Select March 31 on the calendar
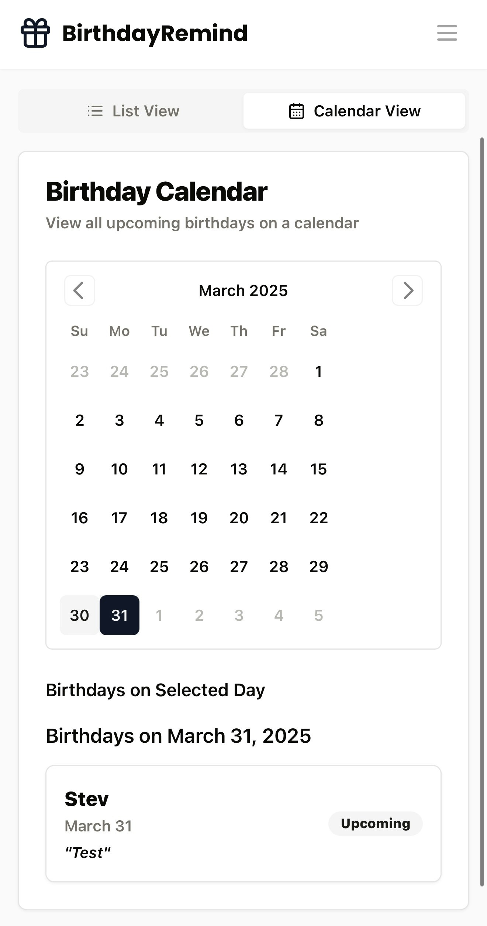487x926 pixels. click(120, 615)
